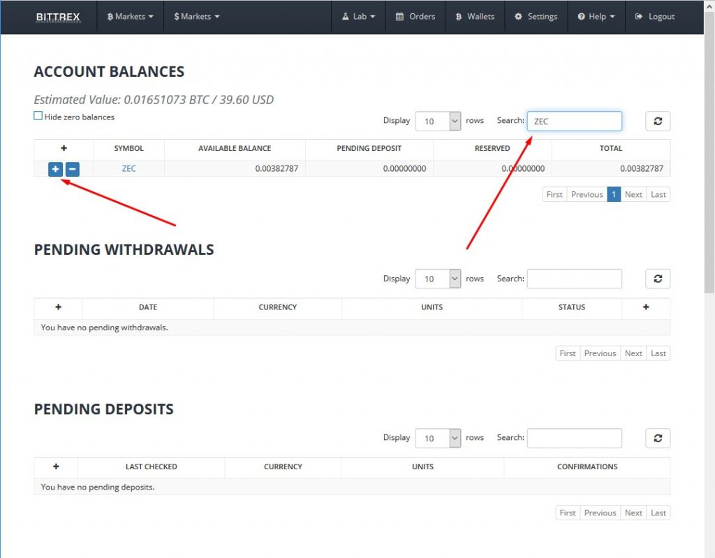Open the Lab dropdown menu
This screenshot has width=715, height=558.
[x=358, y=16]
